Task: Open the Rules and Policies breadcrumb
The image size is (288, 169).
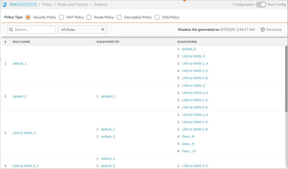Action: (73, 4)
